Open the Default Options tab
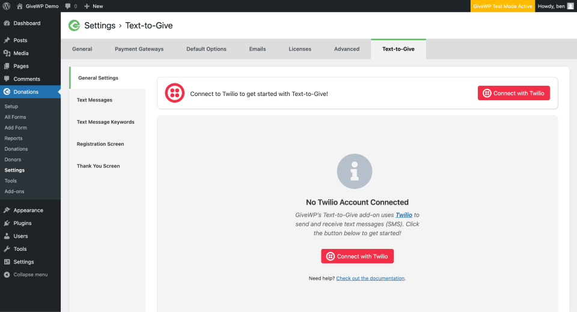This screenshot has height=312, width=577. coord(206,49)
